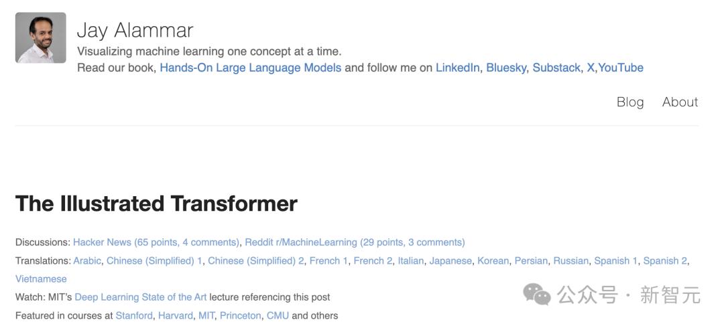This screenshot has height=324, width=724.
Task: Visit the Bluesky profile link
Action: click(506, 68)
